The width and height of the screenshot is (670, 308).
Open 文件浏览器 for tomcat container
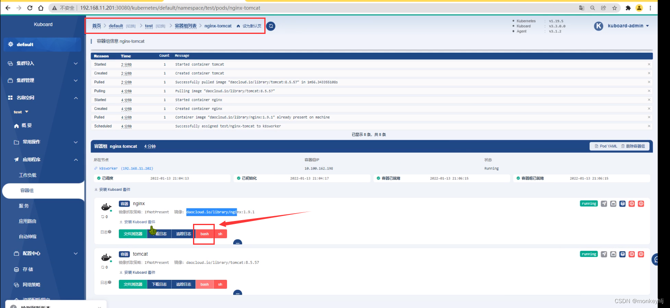click(x=133, y=284)
